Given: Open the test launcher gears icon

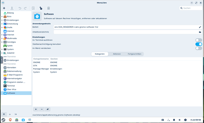Looking at the screenshot, I should pos(41,8).
